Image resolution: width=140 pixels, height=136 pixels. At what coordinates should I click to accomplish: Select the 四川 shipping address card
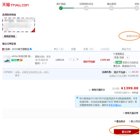point(18,25)
